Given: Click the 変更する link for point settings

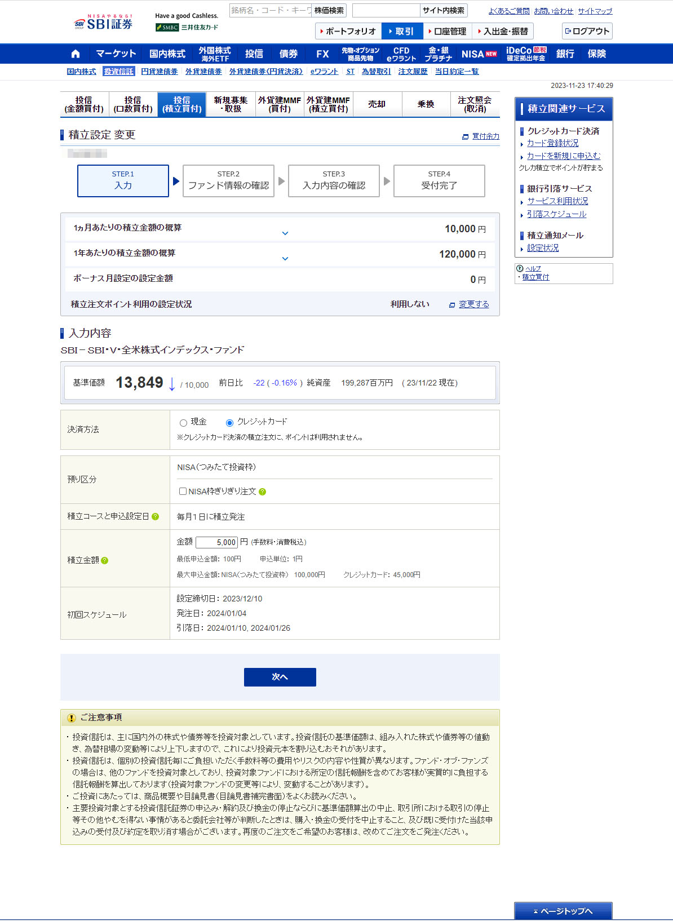Looking at the screenshot, I should [473, 304].
